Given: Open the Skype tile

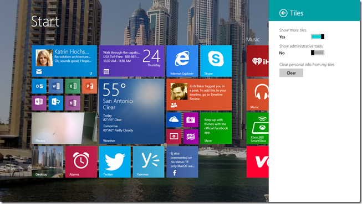Looking at the screenshot, I should (x=216, y=61).
